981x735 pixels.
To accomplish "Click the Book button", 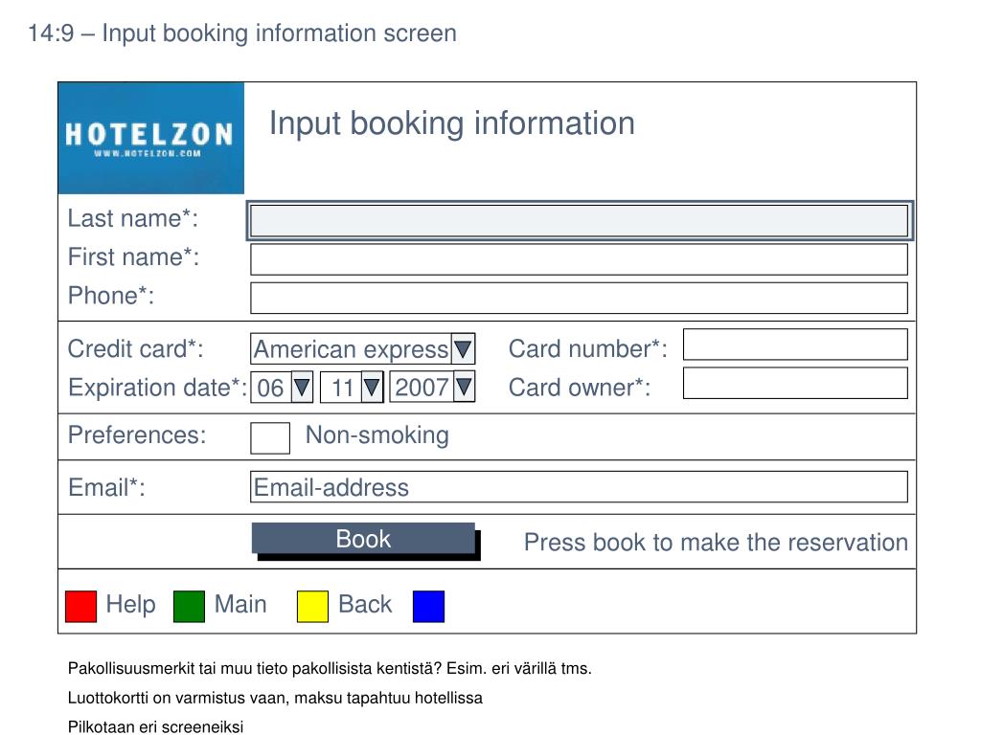I will click(x=363, y=539).
